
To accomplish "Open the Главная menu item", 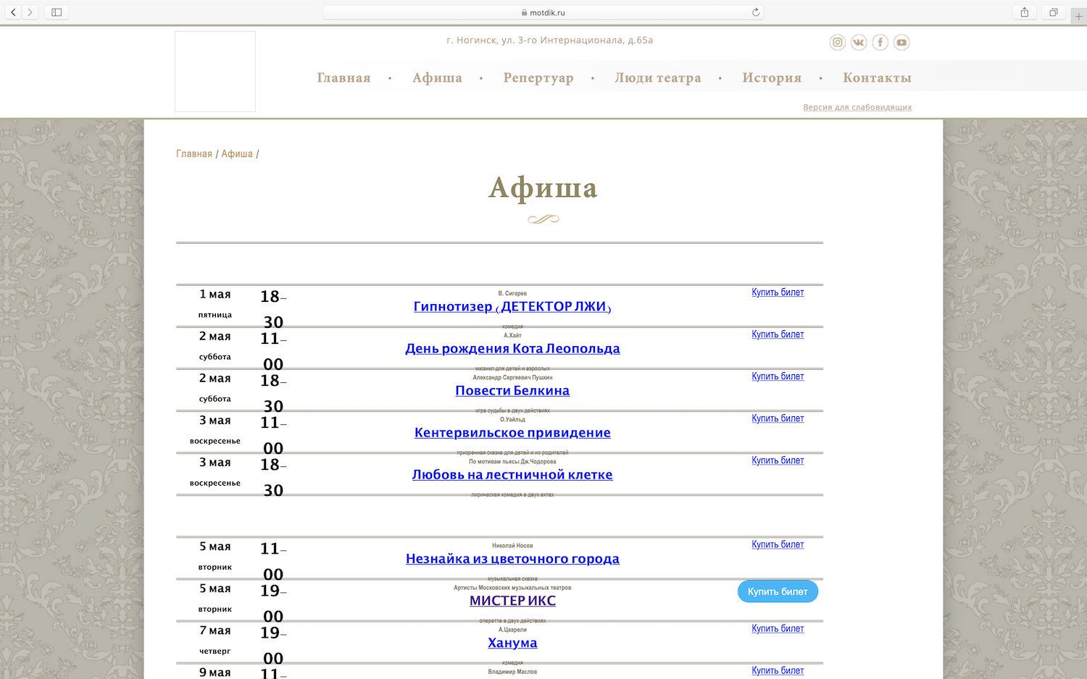I will pyautogui.click(x=343, y=78).
